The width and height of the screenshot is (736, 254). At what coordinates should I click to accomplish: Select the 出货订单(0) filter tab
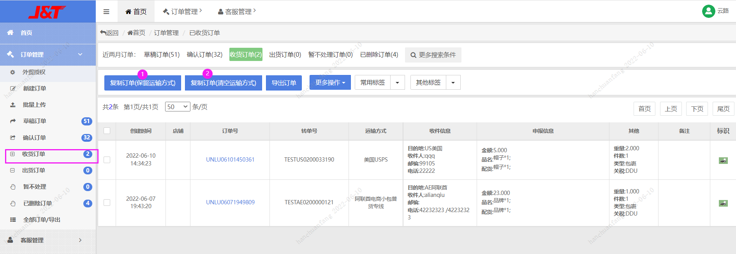pyautogui.click(x=285, y=55)
